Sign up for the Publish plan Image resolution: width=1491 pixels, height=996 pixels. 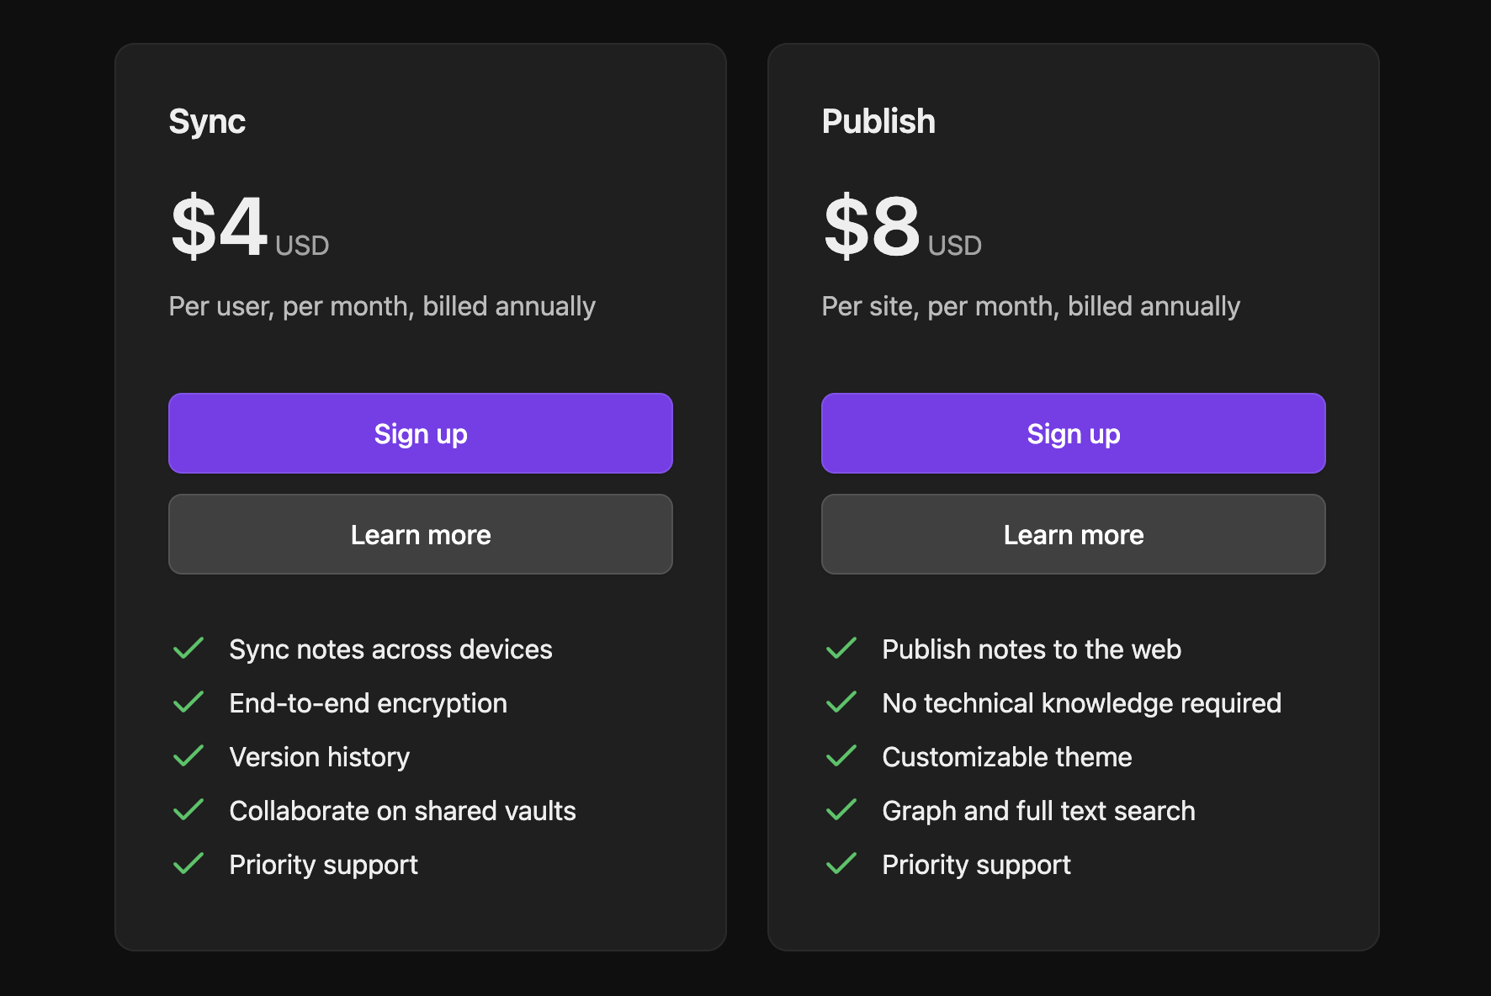1073,433
